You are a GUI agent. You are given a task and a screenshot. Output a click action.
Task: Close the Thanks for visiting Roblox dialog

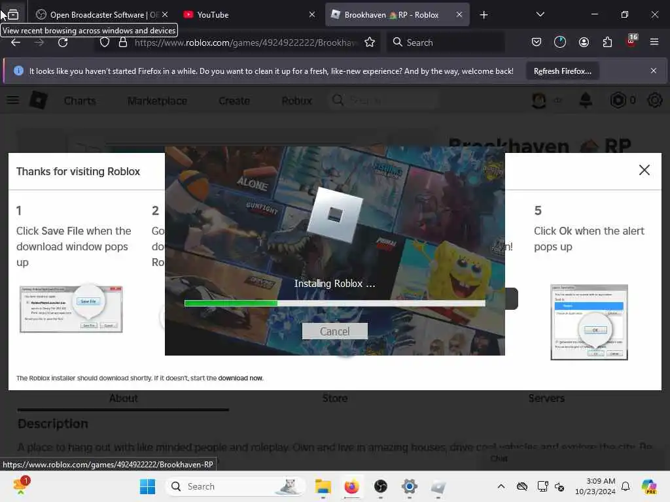(644, 170)
